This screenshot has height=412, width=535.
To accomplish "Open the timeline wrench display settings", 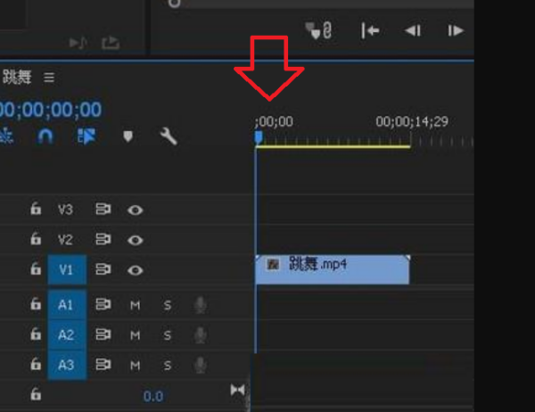I will tap(168, 136).
